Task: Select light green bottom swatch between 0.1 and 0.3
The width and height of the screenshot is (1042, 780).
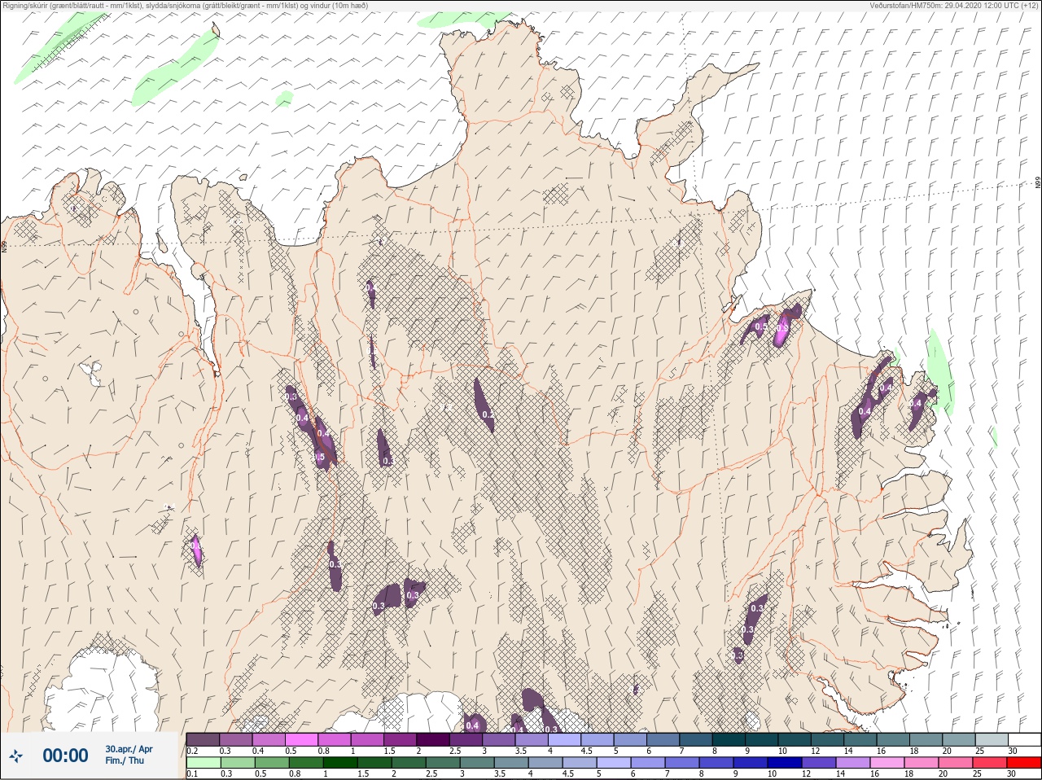Action: (x=204, y=763)
